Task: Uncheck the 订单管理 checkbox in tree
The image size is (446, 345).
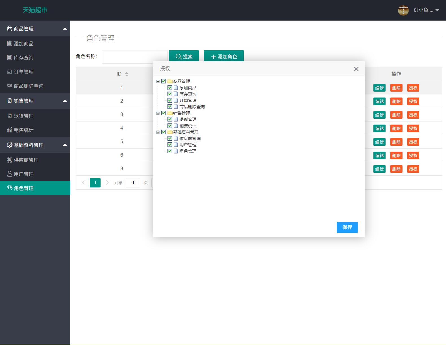Action: (x=170, y=100)
